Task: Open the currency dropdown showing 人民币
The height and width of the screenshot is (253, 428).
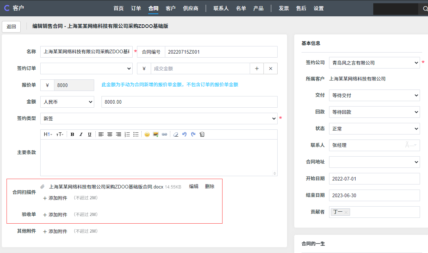Action: (67, 102)
